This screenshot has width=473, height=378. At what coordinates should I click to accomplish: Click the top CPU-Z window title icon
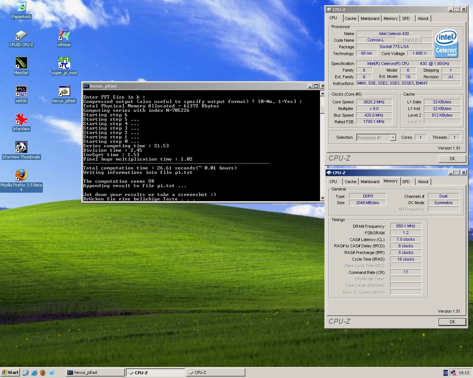point(329,10)
